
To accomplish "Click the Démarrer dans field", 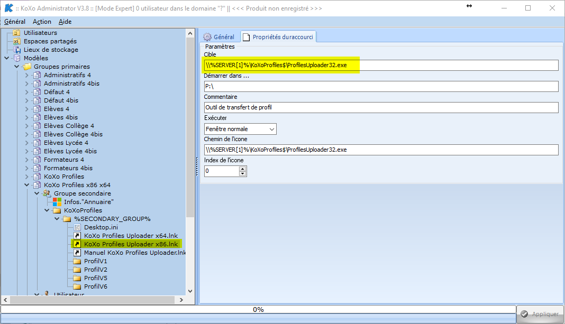I will click(x=381, y=86).
